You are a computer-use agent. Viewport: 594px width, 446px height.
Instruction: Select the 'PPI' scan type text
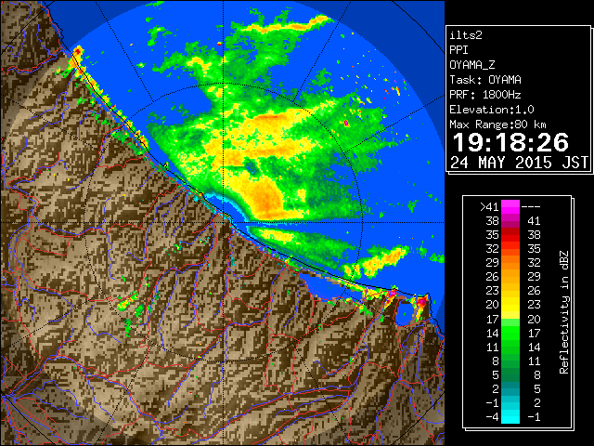[458, 50]
